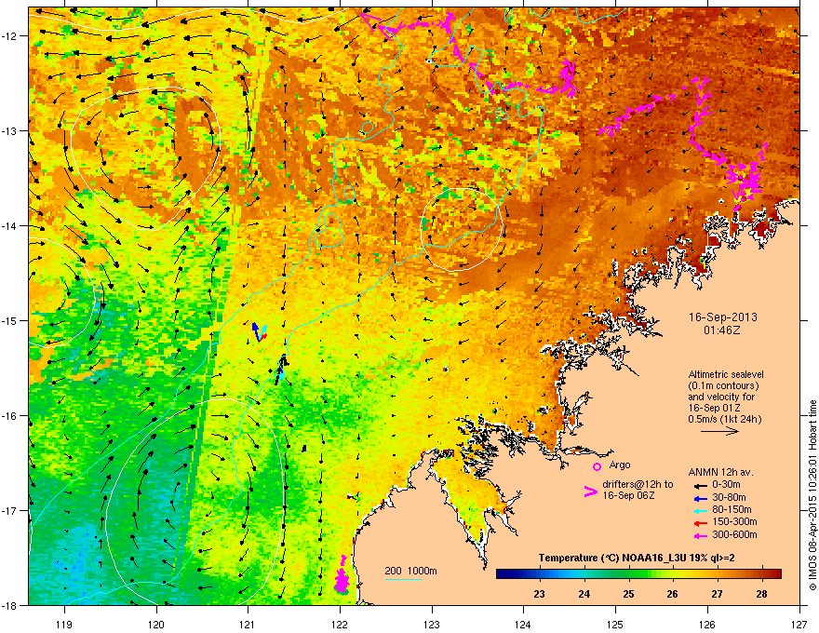819x633 pixels.
Task: Click the '30-80m' depth label
Action: point(729,497)
